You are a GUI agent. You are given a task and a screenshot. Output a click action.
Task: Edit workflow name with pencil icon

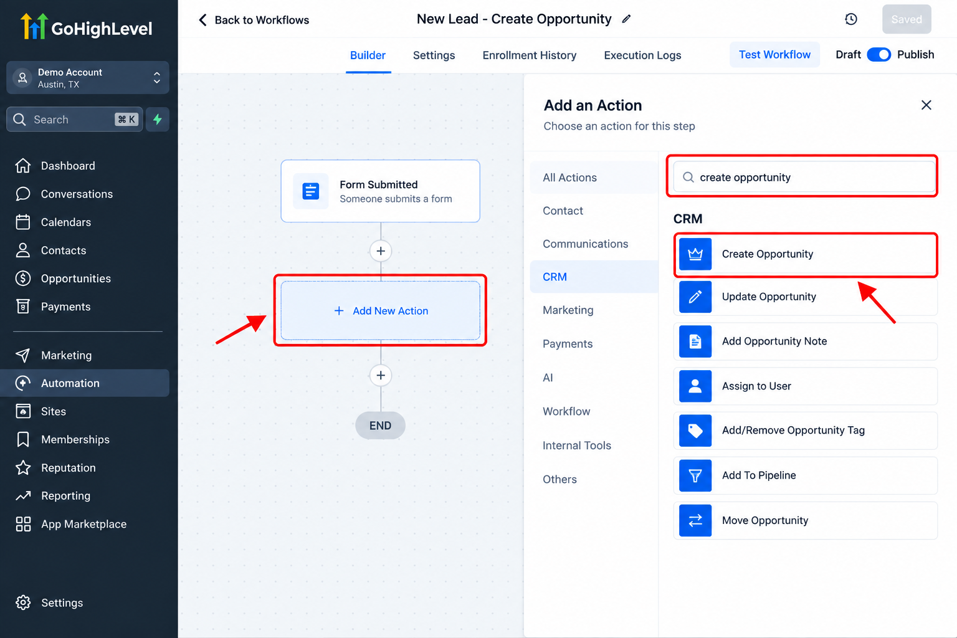point(626,19)
